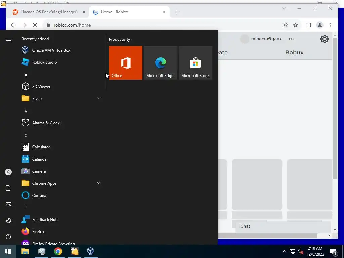Open the Robux link in Roblox header
344x258 pixels.
click(x=294, y=52)
